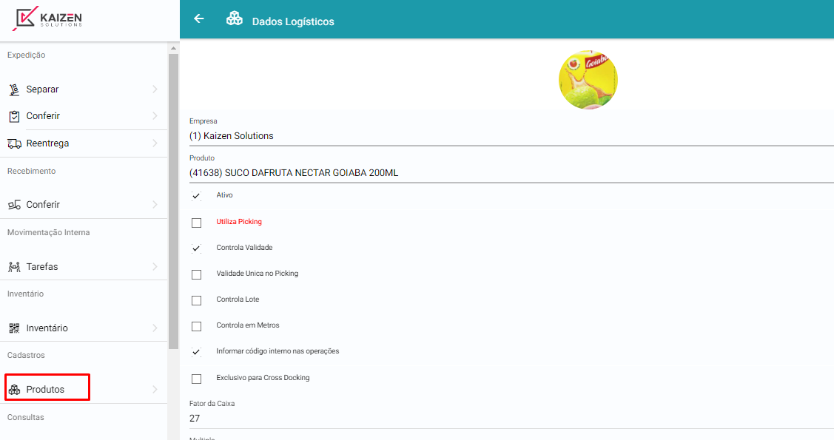Open the Produtos menu item
This screenshot has width=834, height=440.
click(84, 390)
